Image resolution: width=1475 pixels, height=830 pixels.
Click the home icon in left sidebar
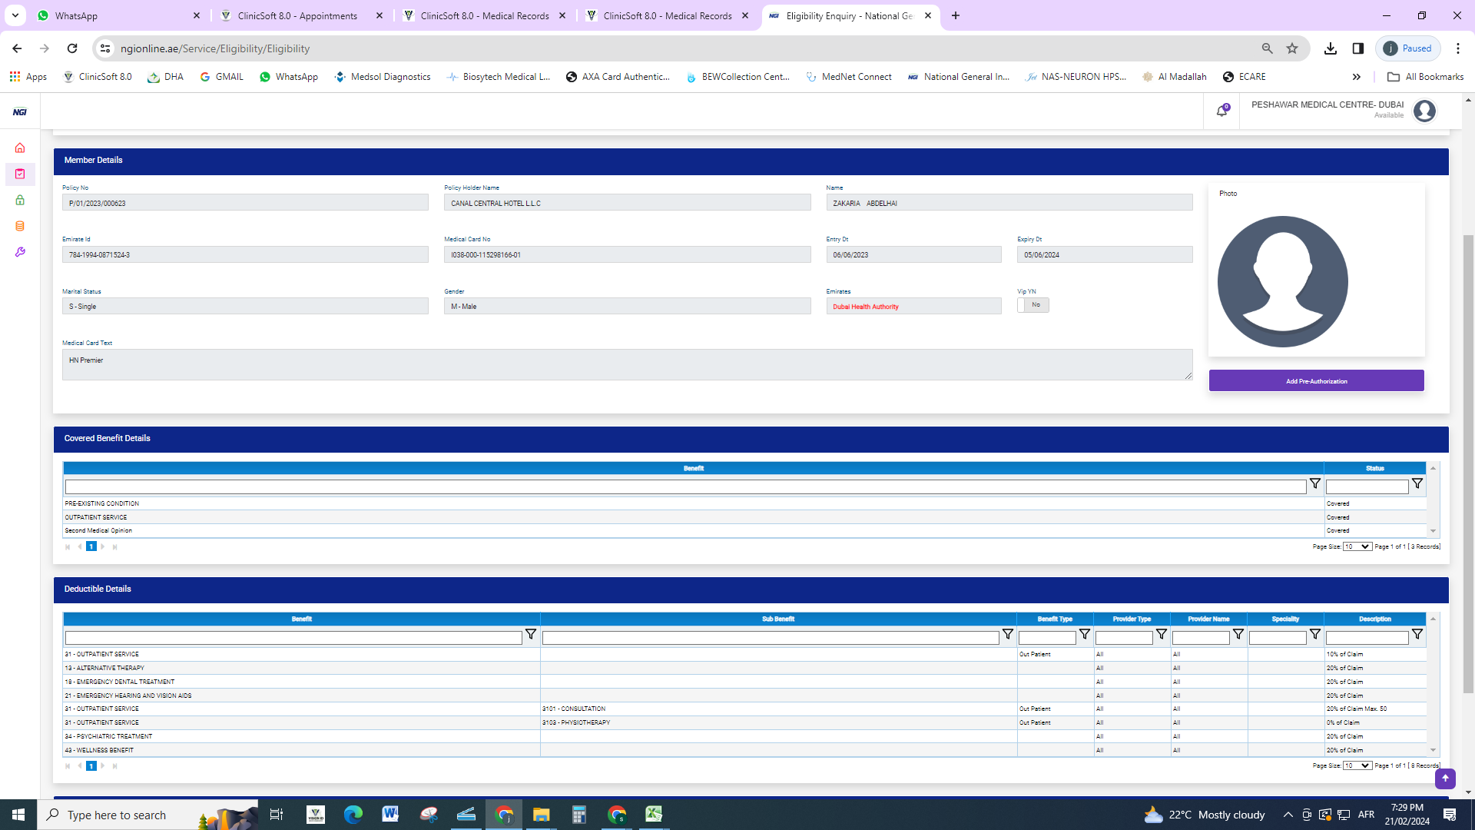pos(20,148)
